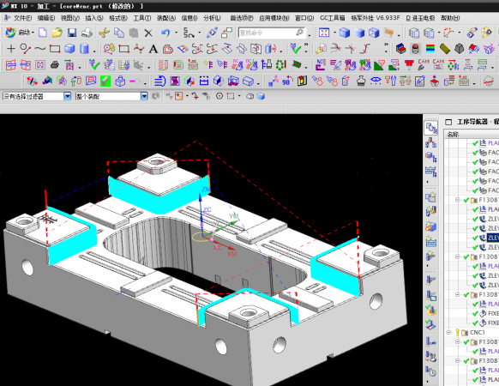Open the Undo history dropdown arrow

(176, 33)
